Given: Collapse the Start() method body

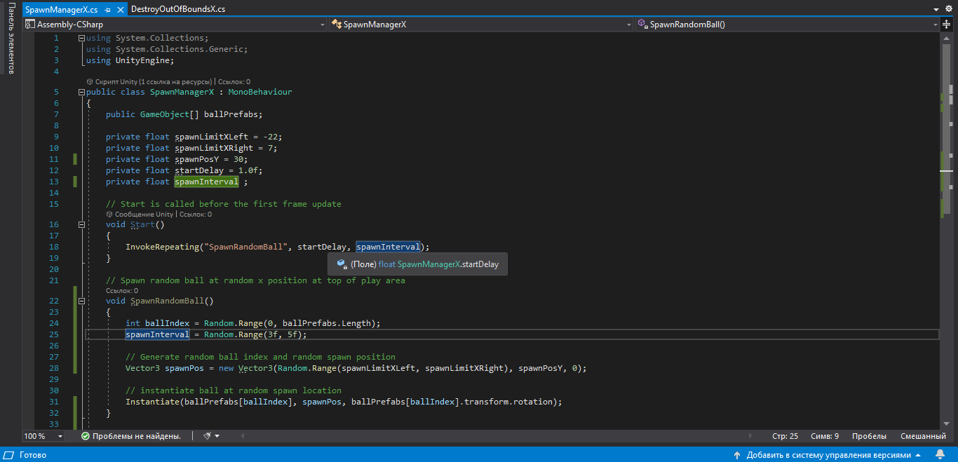Looking at the screenshot, I should (82, 224).
